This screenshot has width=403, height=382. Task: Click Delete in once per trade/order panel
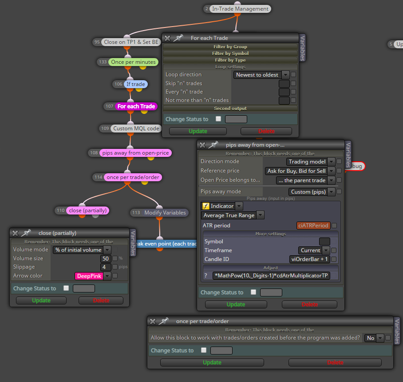335,363
